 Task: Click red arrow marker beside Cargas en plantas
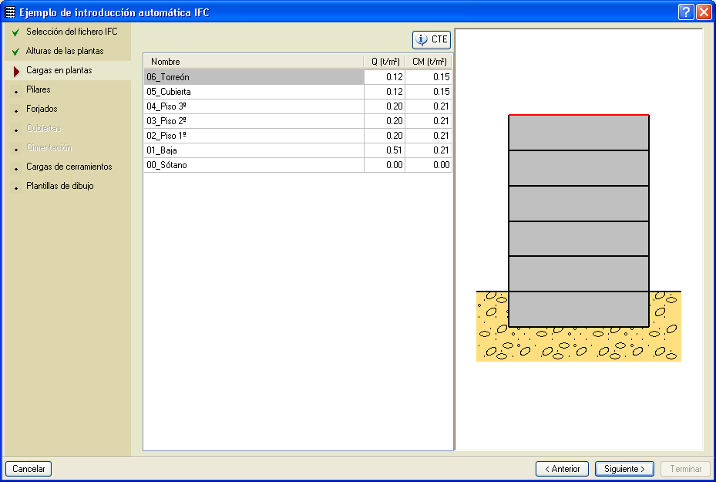pyautogui.click(x=16, y=71)
